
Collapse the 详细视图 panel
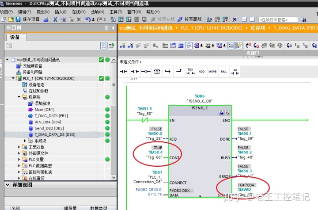8,185
